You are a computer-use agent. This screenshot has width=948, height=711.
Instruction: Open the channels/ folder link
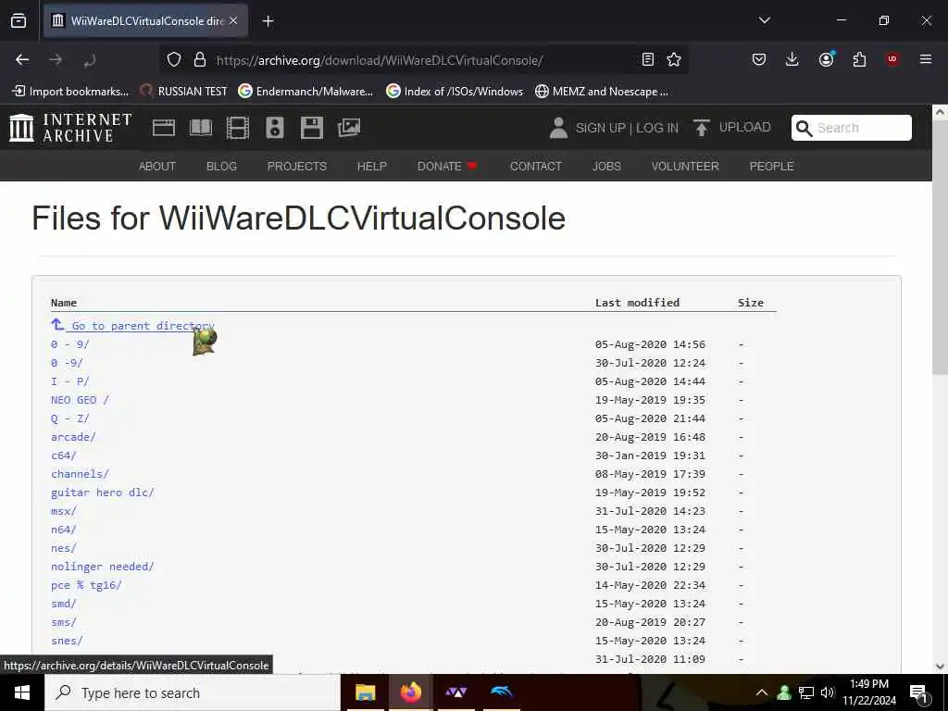click(80, 473)
